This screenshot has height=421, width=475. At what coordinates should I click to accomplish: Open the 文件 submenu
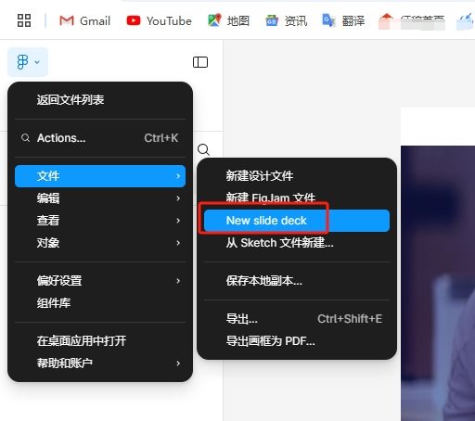click(x=100, y=176)
